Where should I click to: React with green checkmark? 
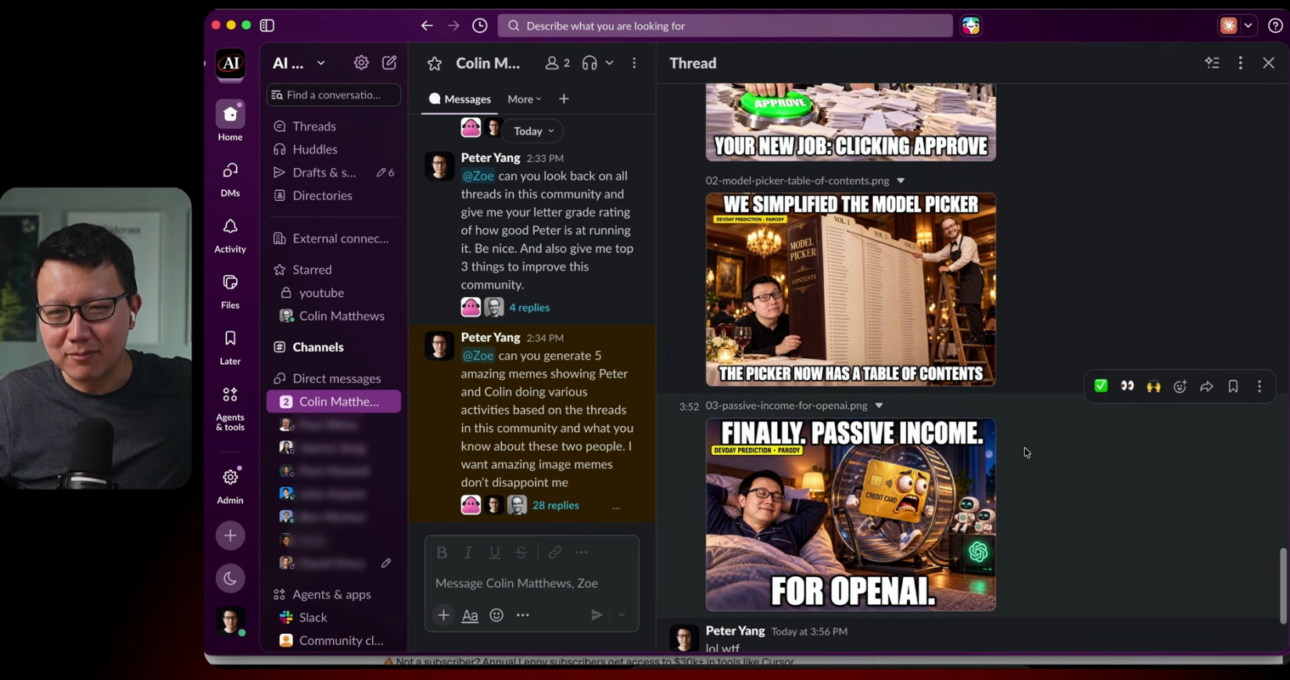(1101, 386)
